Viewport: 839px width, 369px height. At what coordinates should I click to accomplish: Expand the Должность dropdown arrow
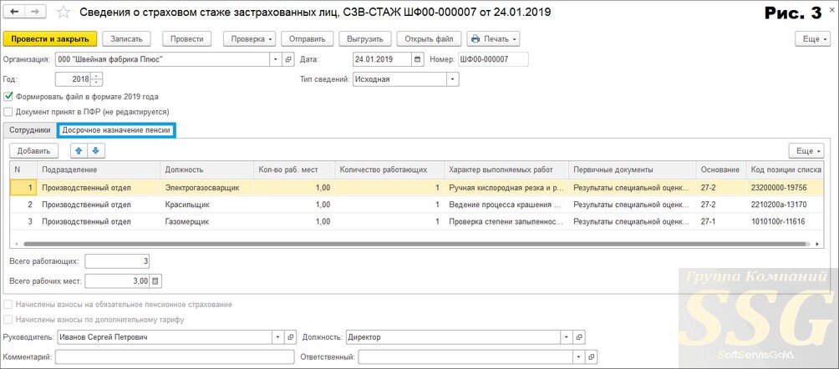[x=566, y=337]
